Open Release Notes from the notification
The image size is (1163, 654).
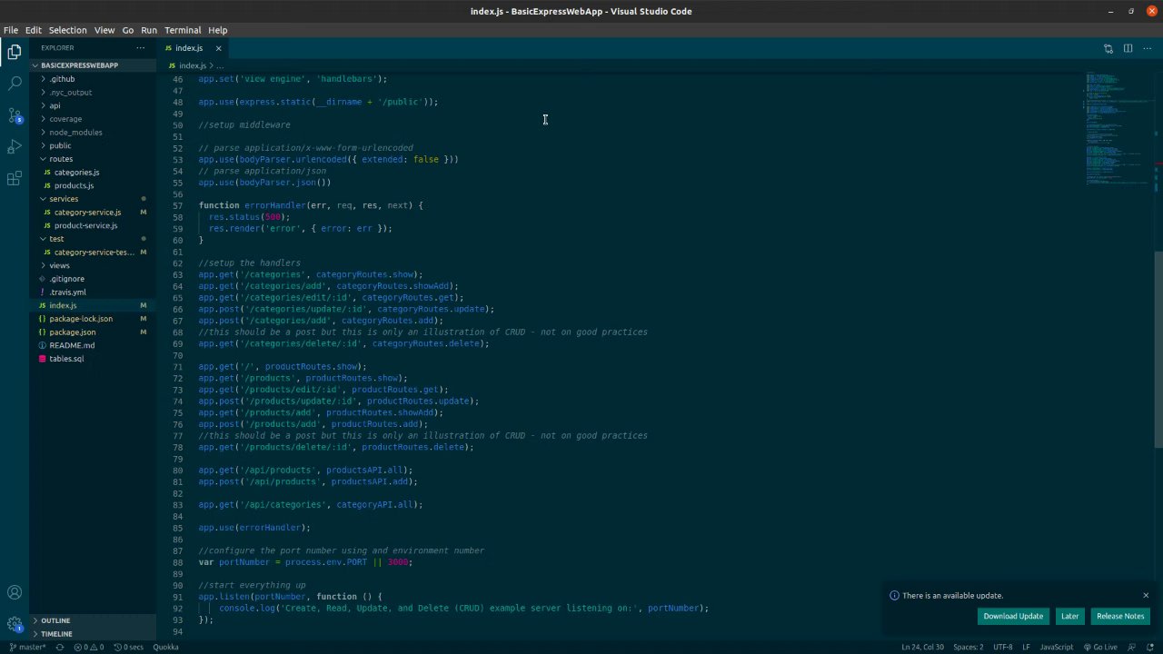1120,617
